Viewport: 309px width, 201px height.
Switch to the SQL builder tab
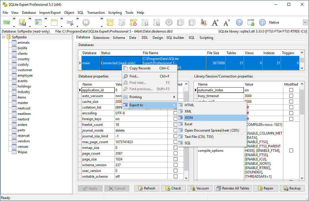(175, 37)
